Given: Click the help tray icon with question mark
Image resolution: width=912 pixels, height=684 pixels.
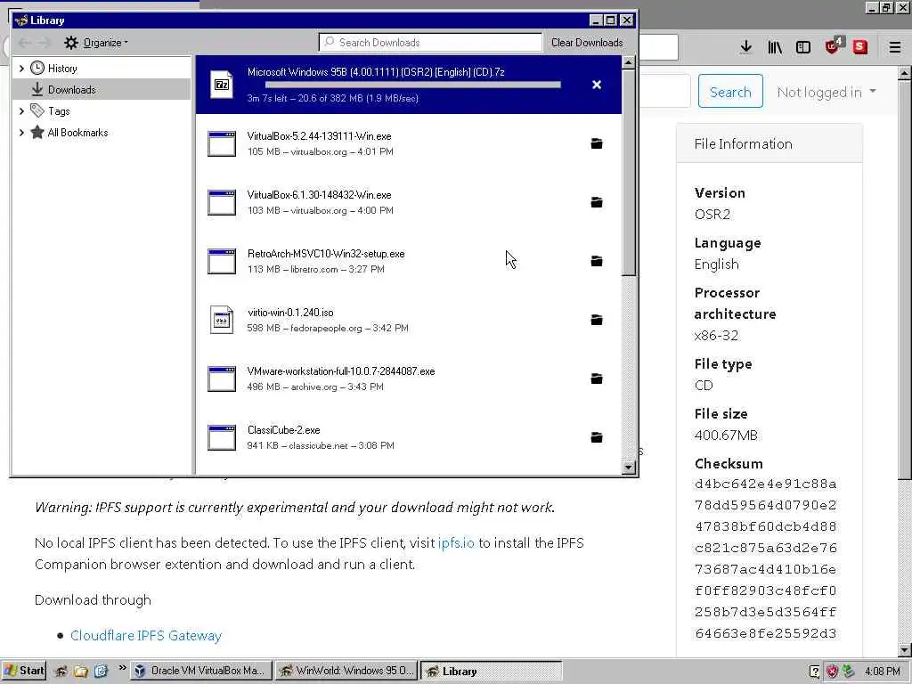Looking at the screenshot, I should [x=815, y=672].
